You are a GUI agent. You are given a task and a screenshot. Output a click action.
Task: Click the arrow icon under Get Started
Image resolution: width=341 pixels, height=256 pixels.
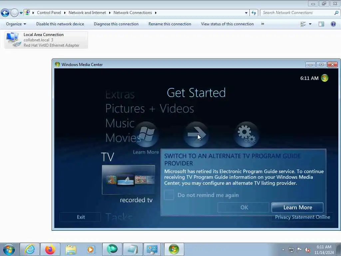click(x=196, y=134)
